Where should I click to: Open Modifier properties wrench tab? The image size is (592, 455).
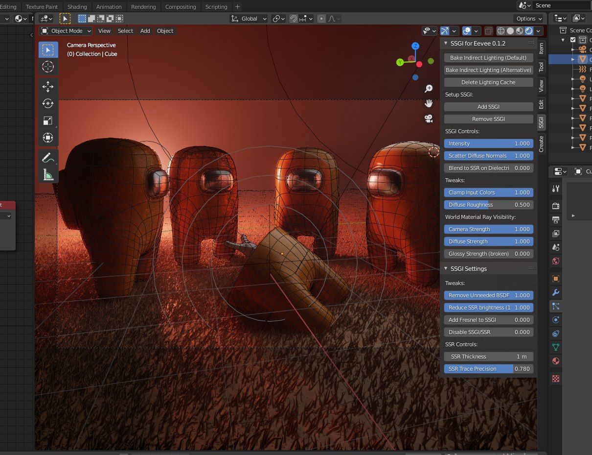(555, 292)
